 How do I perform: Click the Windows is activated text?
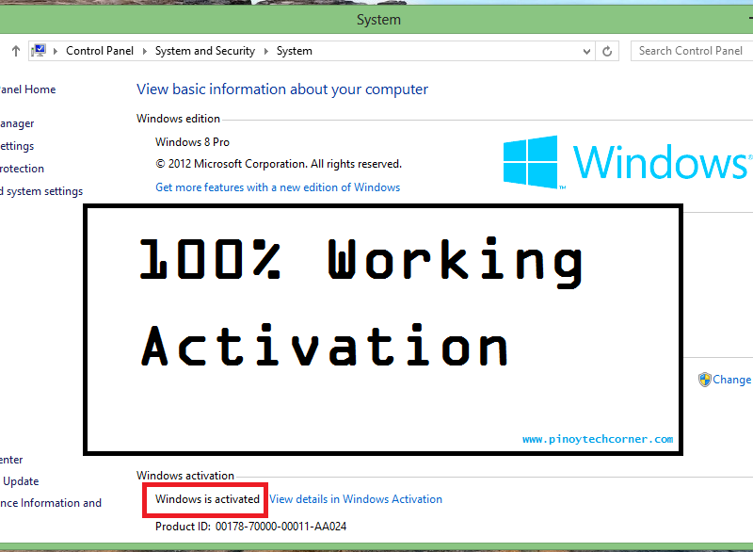207,499
